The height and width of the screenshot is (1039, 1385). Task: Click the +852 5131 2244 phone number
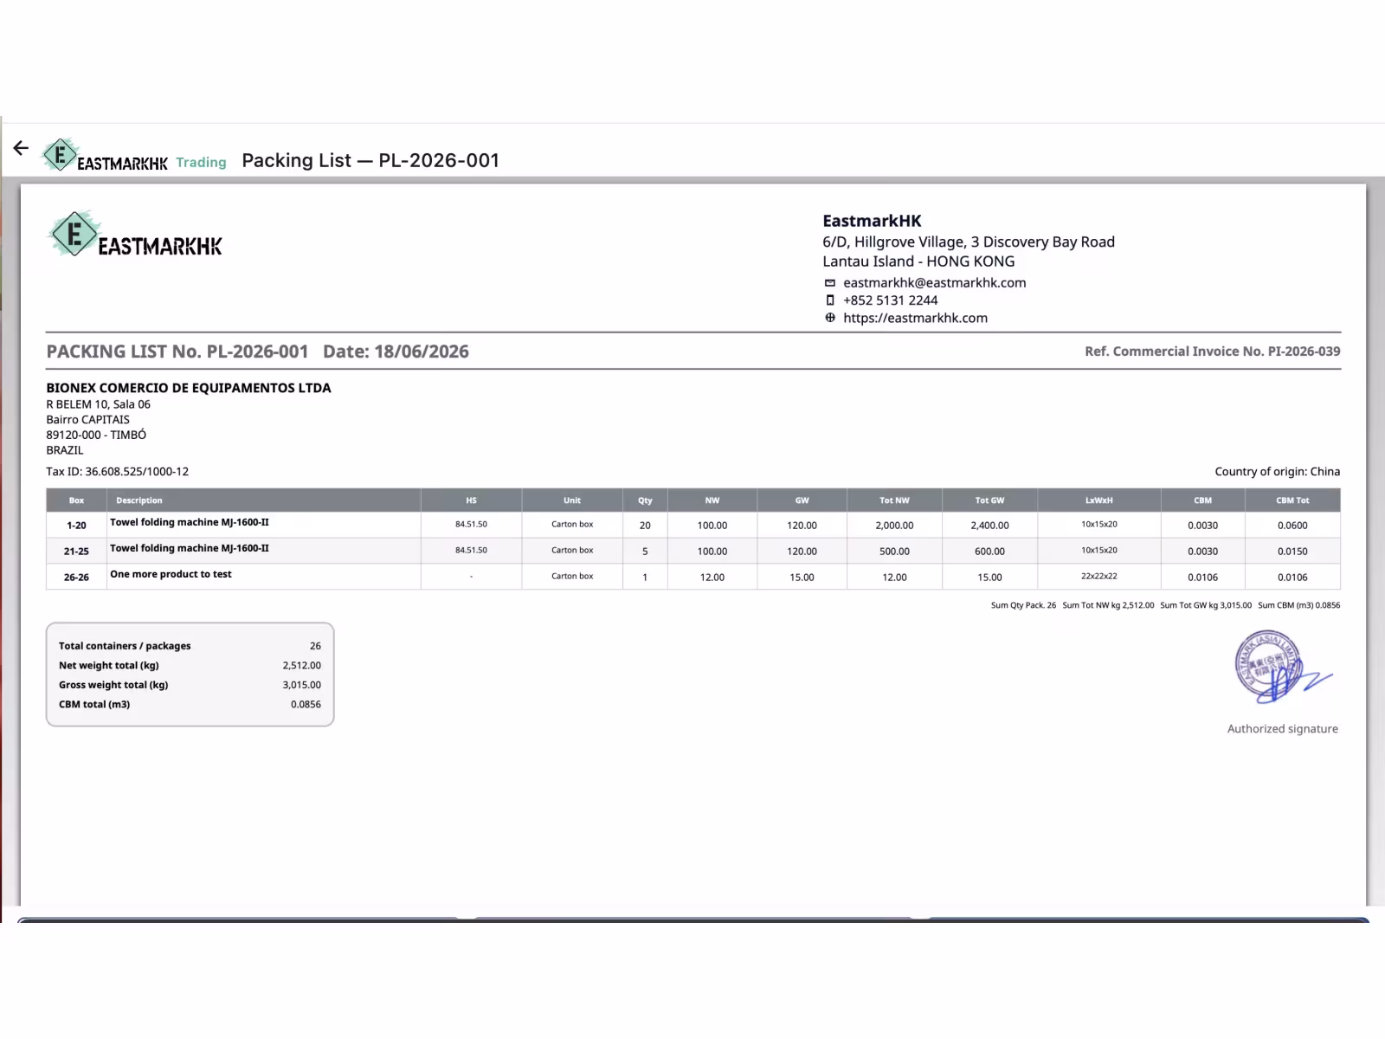[x=890, y=300]
